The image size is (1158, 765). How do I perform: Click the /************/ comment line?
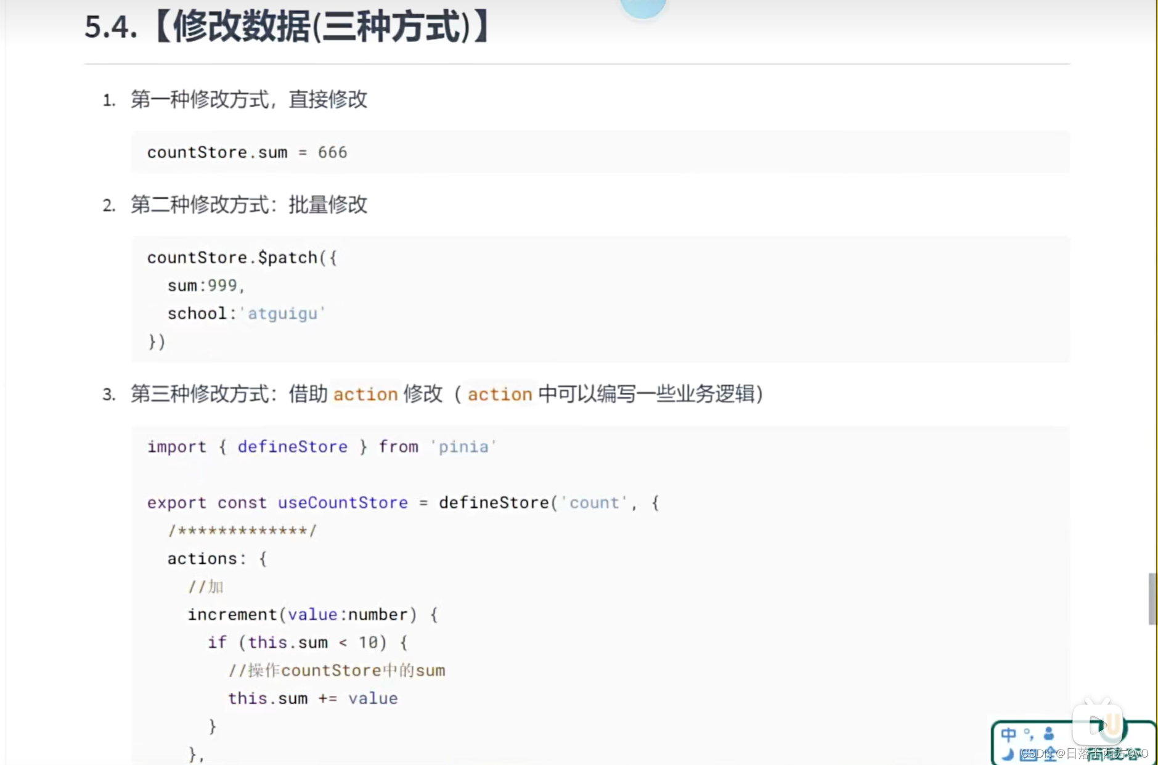point(242,531)
